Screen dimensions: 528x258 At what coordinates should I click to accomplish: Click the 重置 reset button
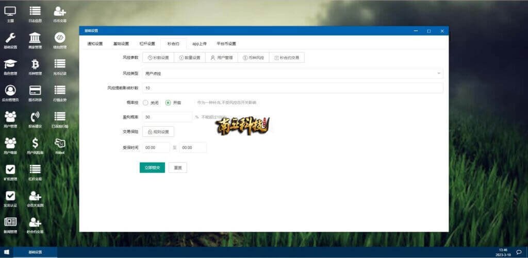pyautogui.click(x=178, y=168)
